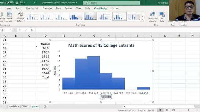
Task: Select column D header
Action: pyautogui.click(x=45, y=36)
